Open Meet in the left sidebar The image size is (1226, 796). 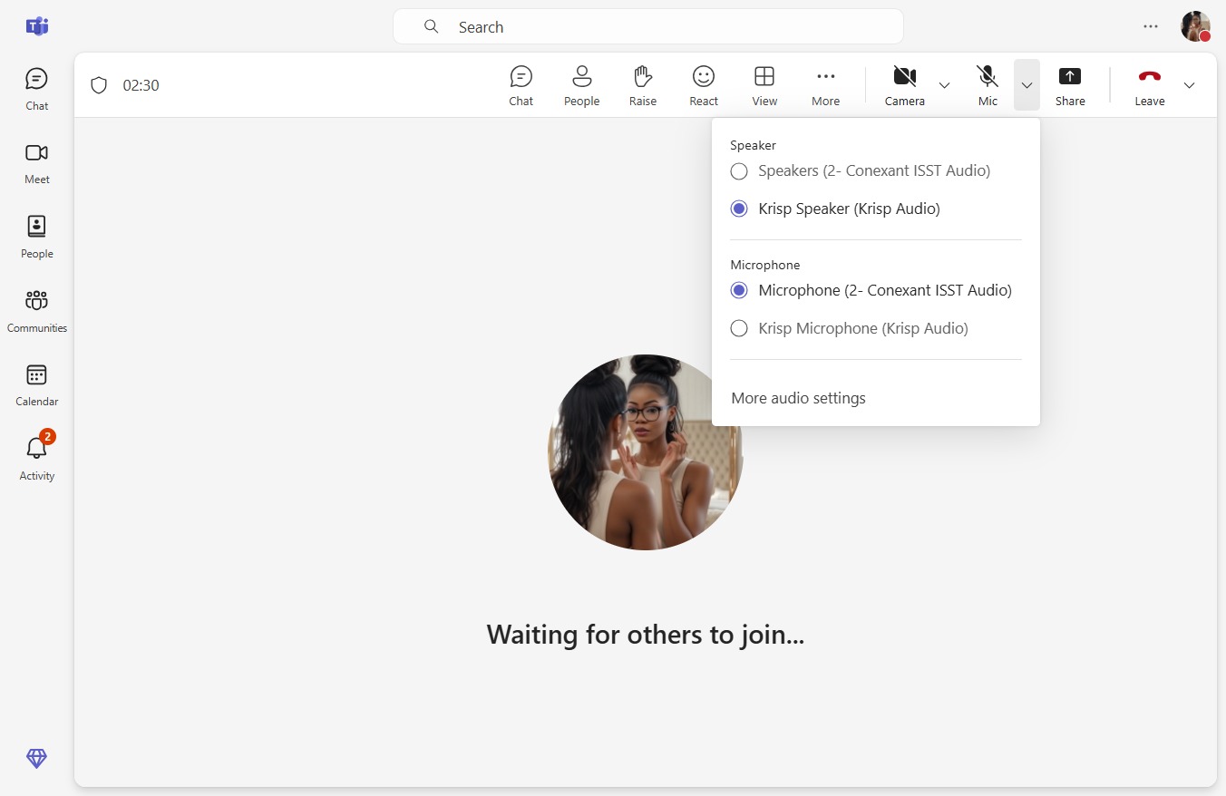pyautogui.click(x=37, y=163)
